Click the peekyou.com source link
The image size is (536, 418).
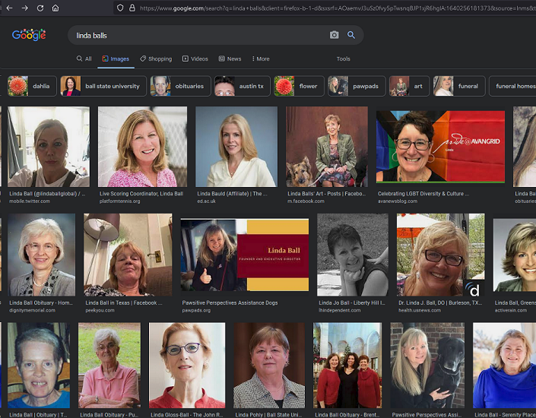pyautogui.click(x=100, y=310)
